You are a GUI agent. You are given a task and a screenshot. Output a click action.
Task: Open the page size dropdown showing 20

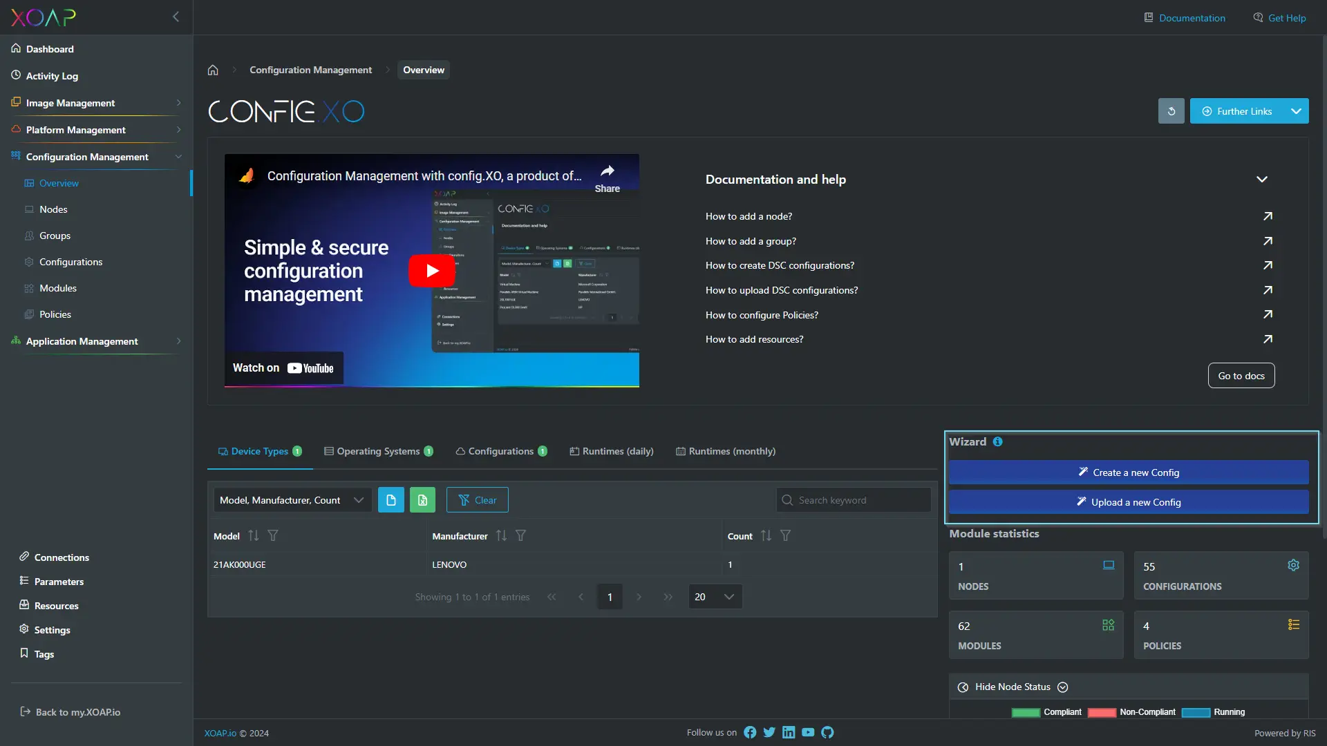(715, 596)
